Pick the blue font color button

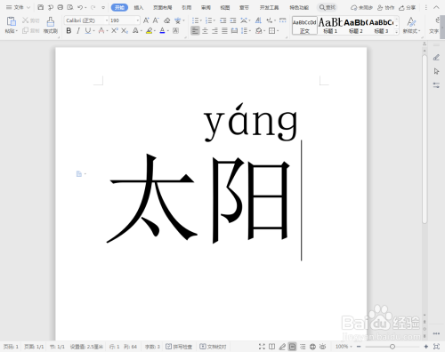(x=162, y=30)
